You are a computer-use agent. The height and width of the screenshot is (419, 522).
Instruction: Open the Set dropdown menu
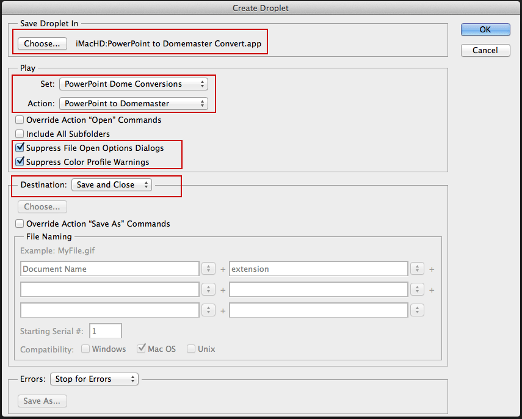click(x=133, y=84)
